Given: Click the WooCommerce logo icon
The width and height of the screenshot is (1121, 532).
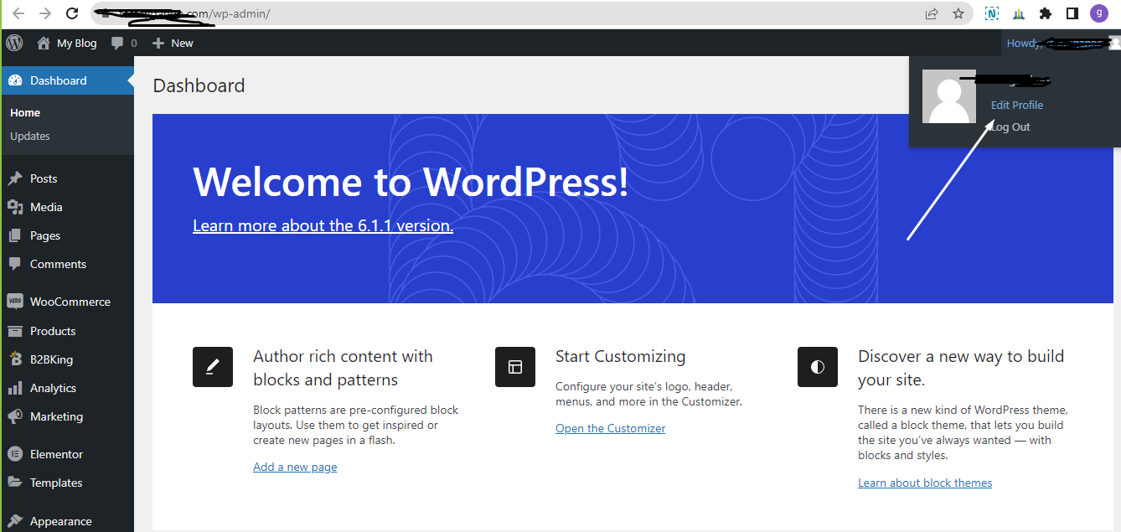Looking at the screenshot, I should [14, 302].
